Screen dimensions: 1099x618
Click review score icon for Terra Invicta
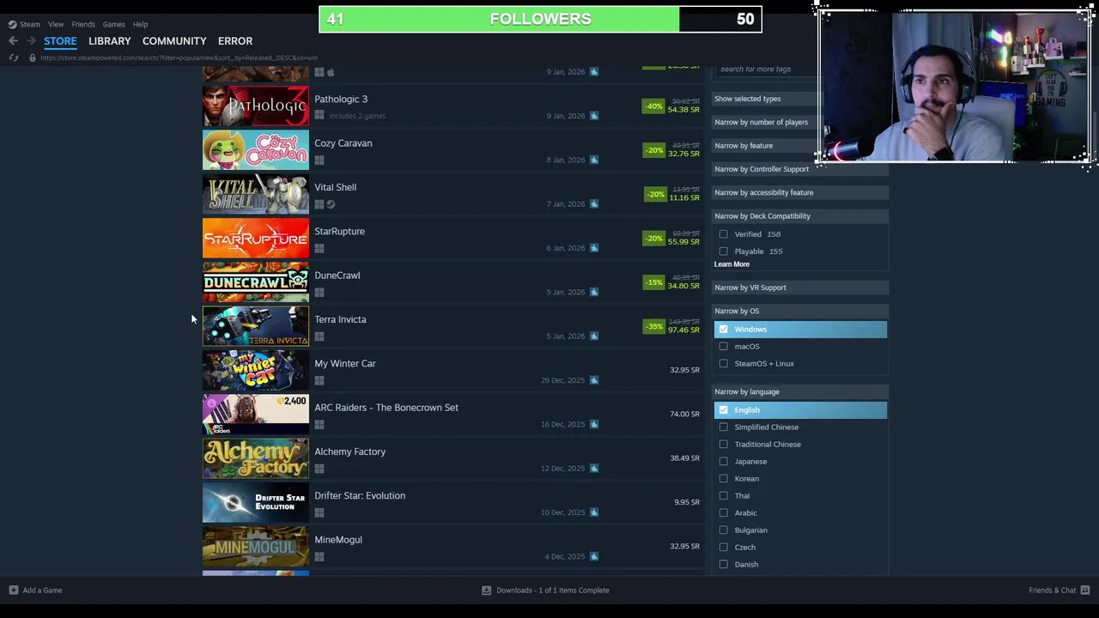click(594, 336)
